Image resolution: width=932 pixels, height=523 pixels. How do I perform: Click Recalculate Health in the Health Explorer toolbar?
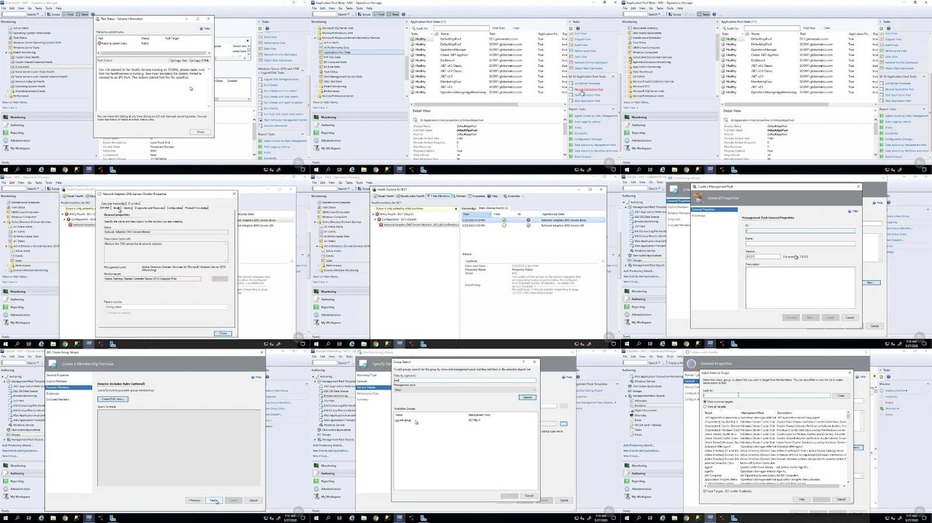pyautogui.click(x=411, y=196)
